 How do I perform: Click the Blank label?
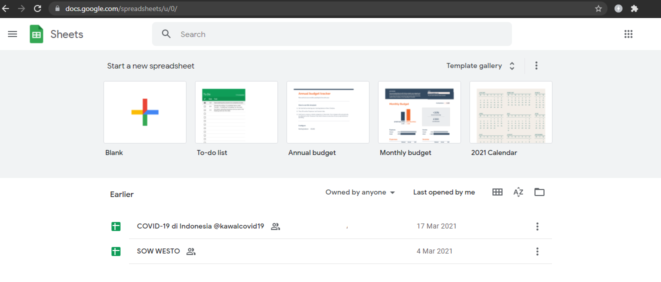coord(114,152)
